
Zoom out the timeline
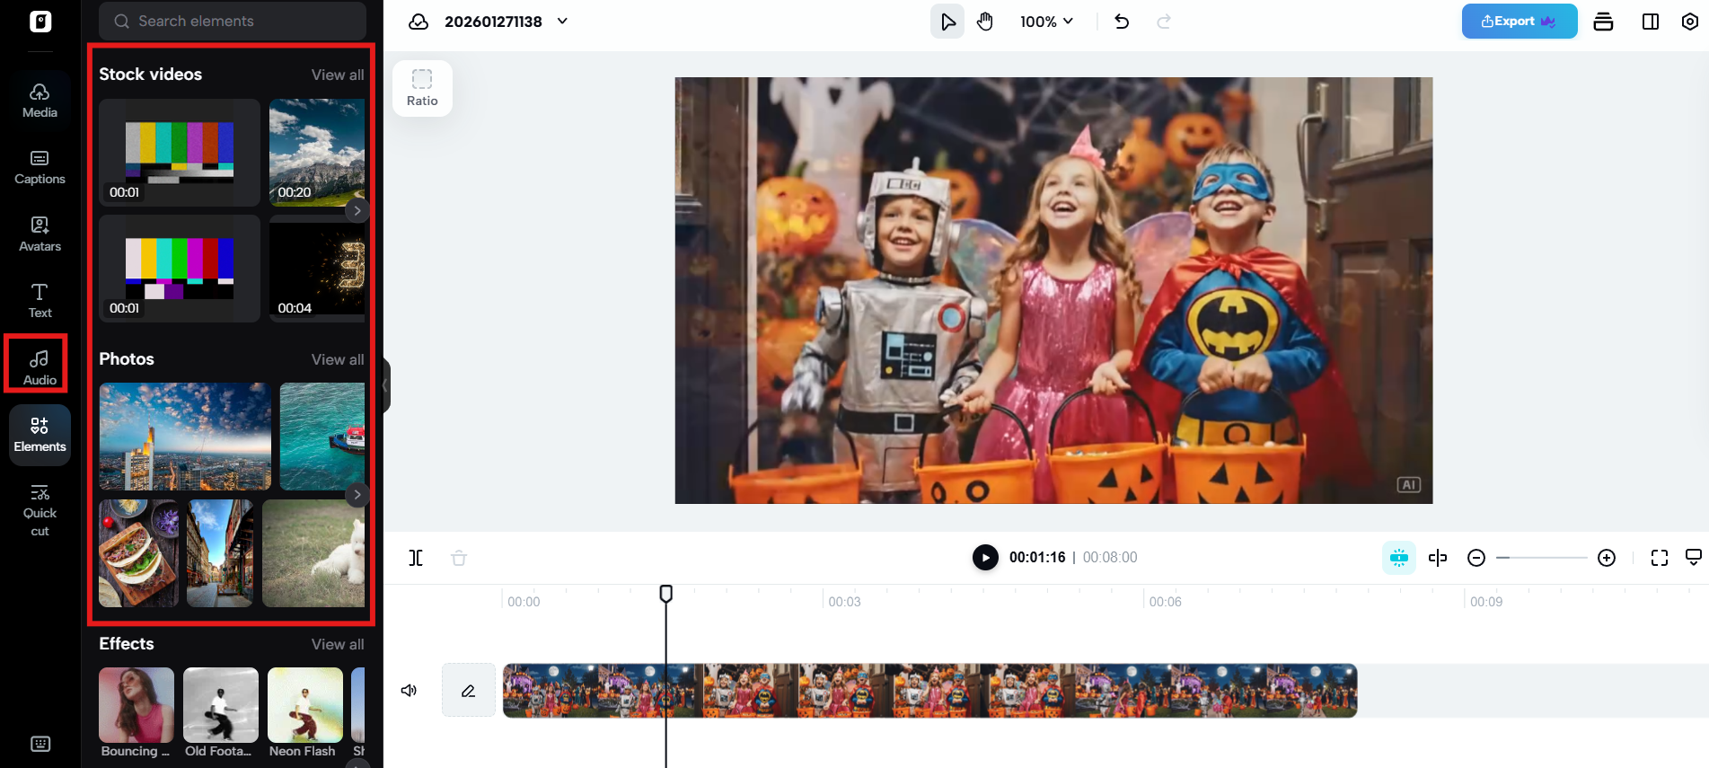tap(1476, 558)
